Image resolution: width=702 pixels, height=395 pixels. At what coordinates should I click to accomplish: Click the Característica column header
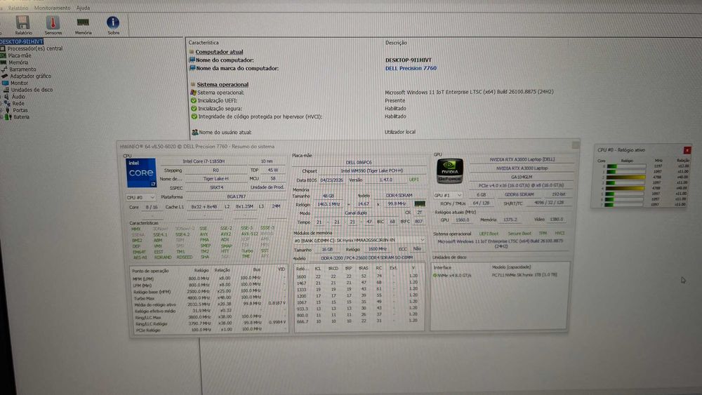(x=204, y=43)
